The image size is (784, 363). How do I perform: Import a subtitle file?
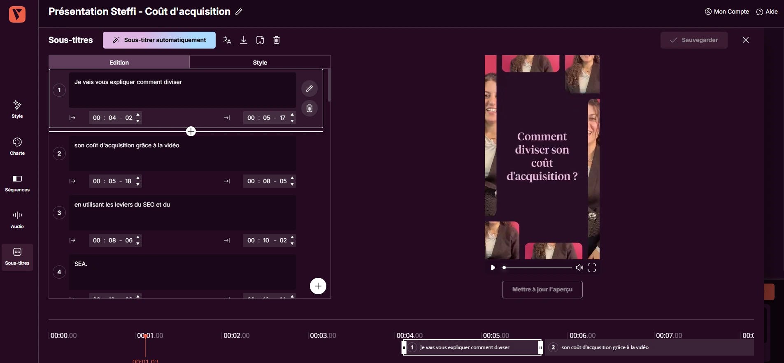(260, 40)
